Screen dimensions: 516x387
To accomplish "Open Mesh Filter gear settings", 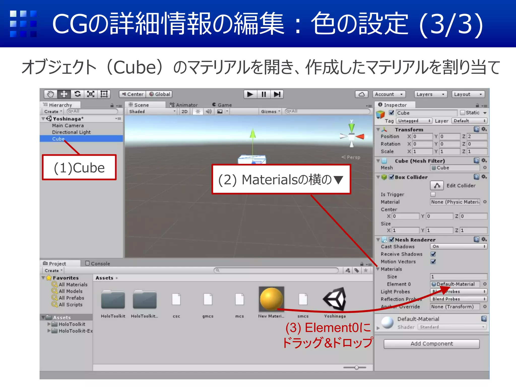I will tap(484, 160).
